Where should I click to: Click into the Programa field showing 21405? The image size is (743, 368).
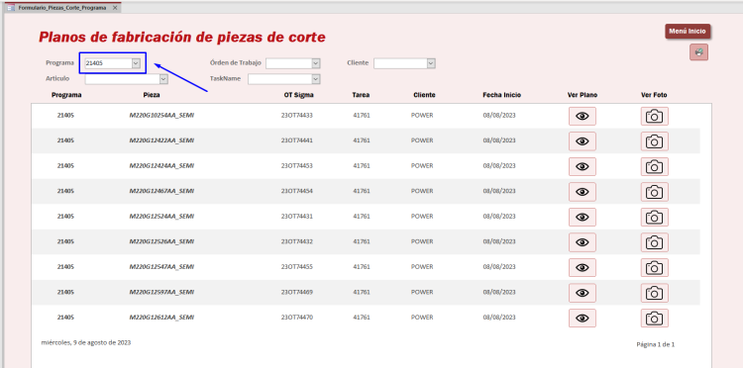coord(108,63)
